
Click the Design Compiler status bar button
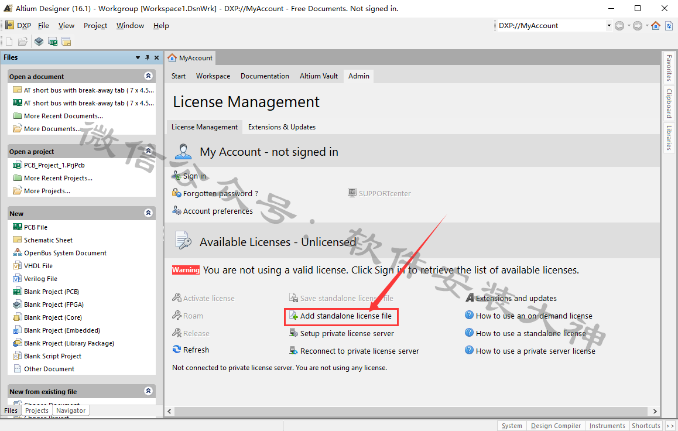pyautogui.click(x=556, y=426)
